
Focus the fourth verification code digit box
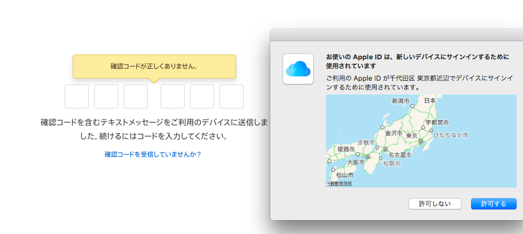tap(172, 97)
